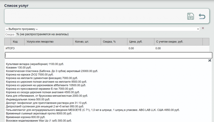Open the "Выберите программу" dropdown
The width and height of the screenshot is (214, 122).
(102, 29)
